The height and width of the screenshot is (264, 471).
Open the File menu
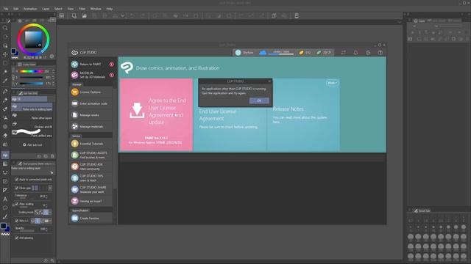(6, 9)
